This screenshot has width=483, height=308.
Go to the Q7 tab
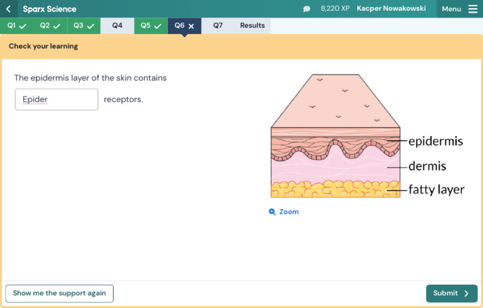(x=218, y=26)
